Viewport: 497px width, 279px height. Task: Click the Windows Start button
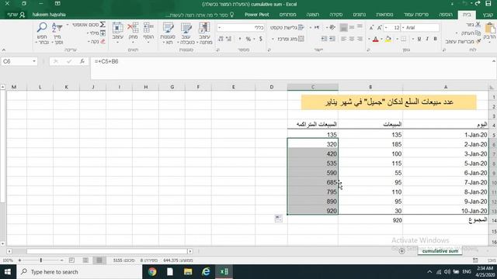coord(8,272)
